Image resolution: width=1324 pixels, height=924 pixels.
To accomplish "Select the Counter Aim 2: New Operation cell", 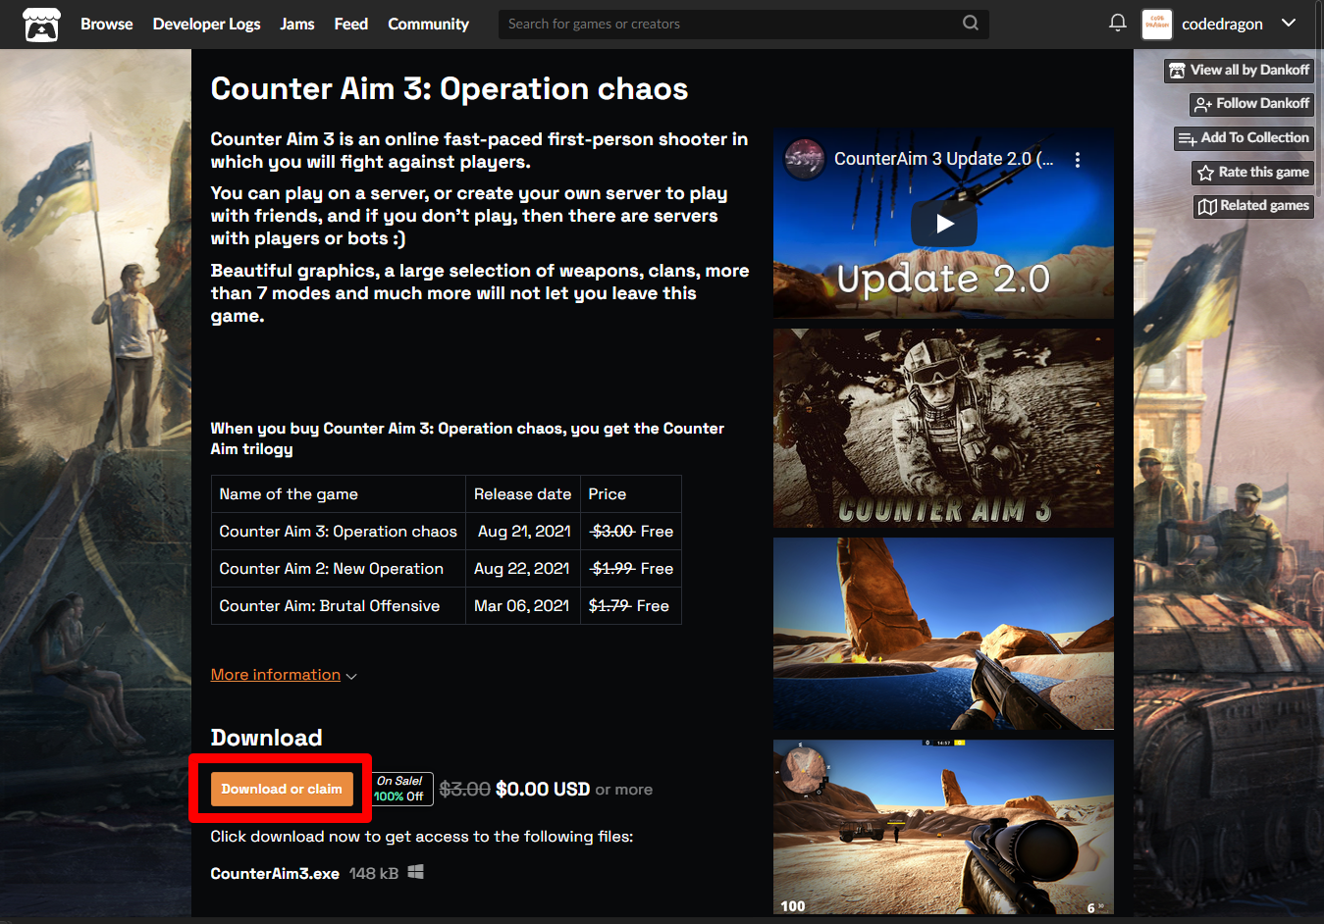I will pyautogui.click(x=339, y=569).
